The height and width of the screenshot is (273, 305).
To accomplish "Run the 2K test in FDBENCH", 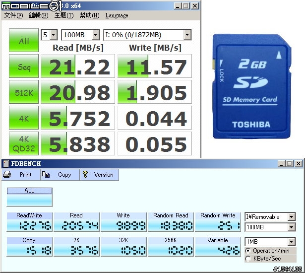I will 77,247.
